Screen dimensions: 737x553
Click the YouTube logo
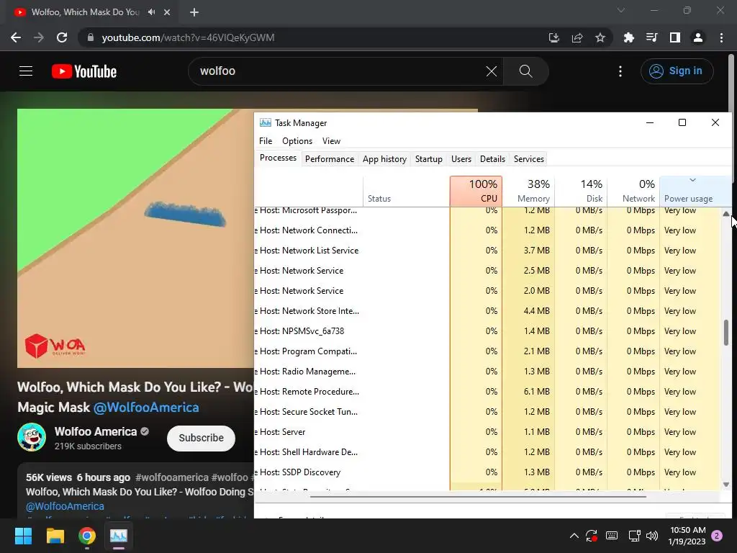(84, 71)
